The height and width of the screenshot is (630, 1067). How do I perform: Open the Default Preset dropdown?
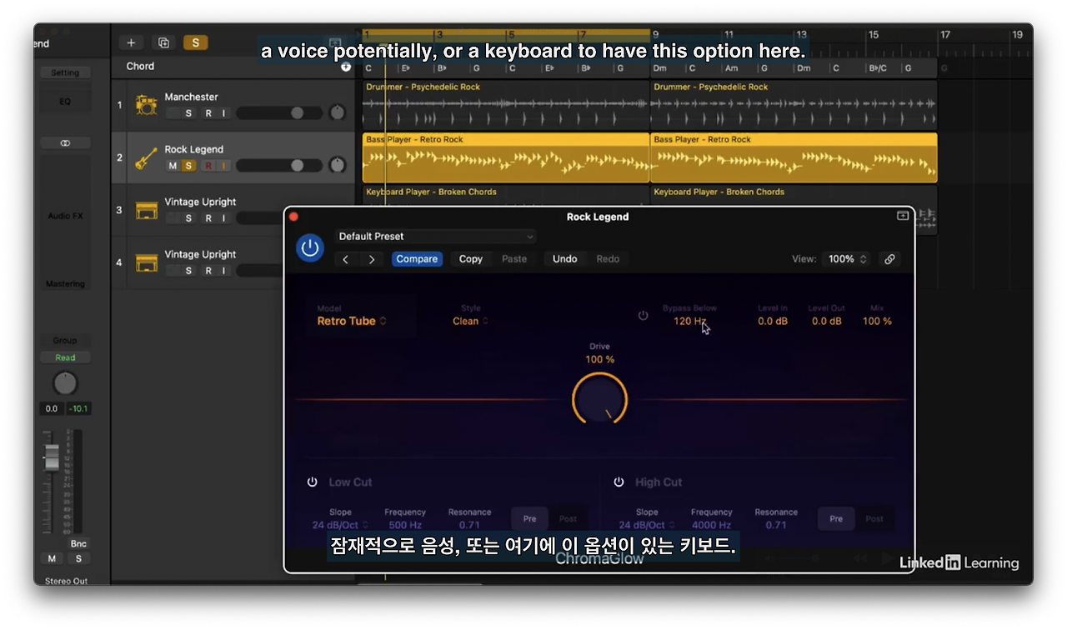coord(435,237)
